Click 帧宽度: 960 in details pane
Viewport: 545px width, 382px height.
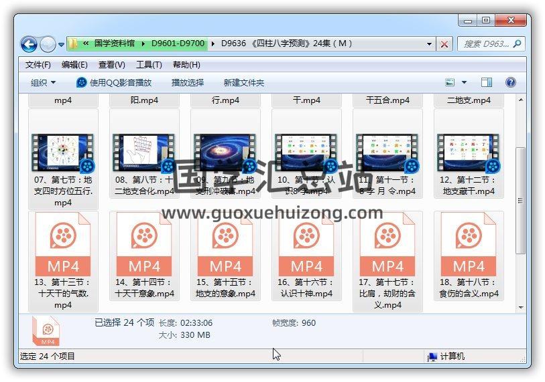[294, 322]
